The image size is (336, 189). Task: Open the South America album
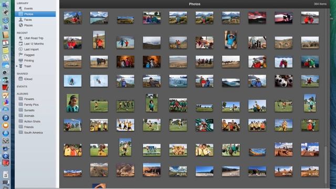[x=33, y=132]
